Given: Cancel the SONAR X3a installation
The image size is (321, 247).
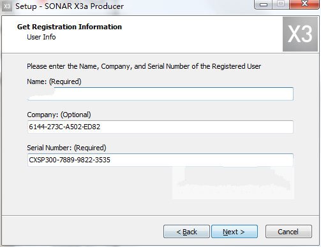Looking at the screenshot, I should [x=288, y=232].
